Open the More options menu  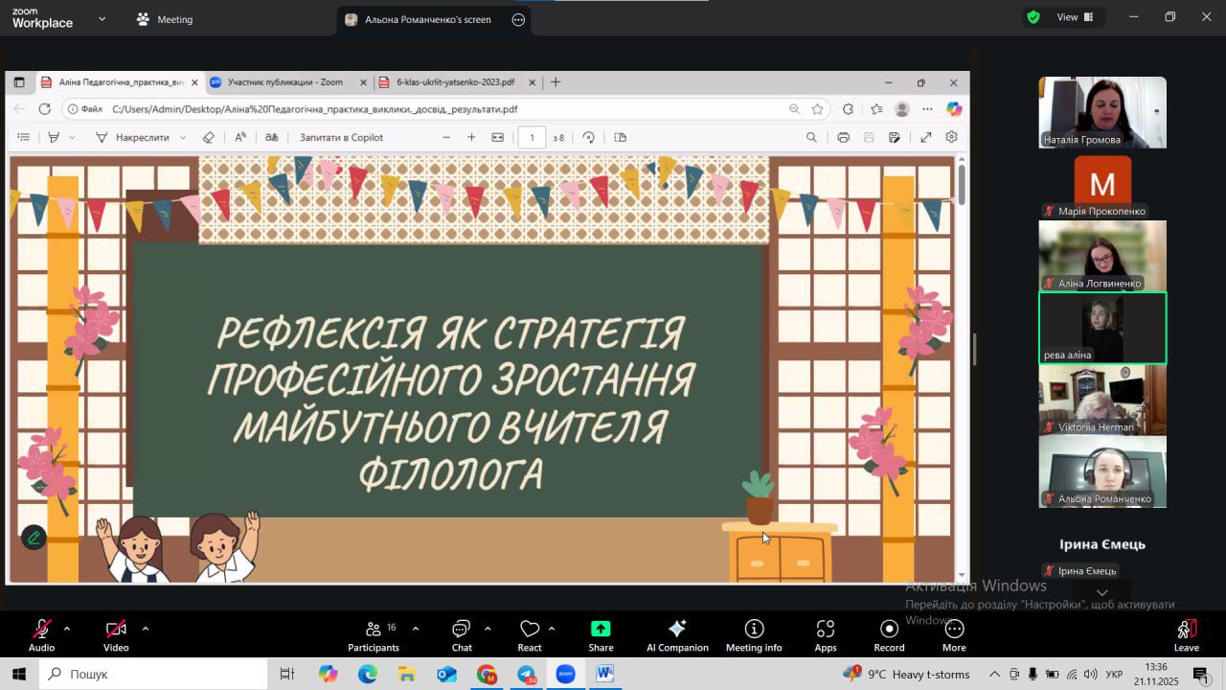point(954,634)
